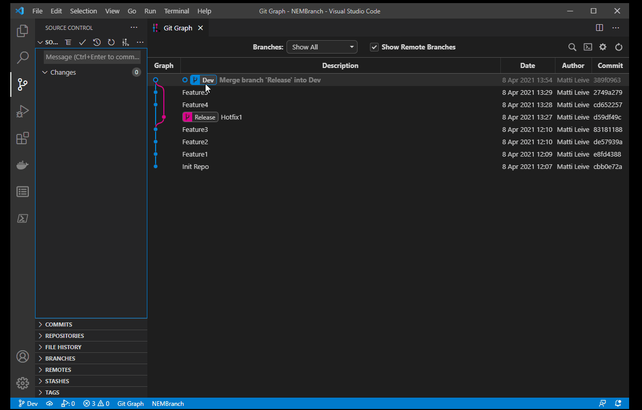The width and height of the screenshot is (642, 410).
Task: Open the Branches Show All dropdown
Action: [322, 47]
